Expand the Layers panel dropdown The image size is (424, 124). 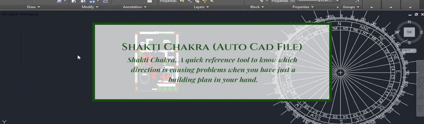(x=201, y=7)
